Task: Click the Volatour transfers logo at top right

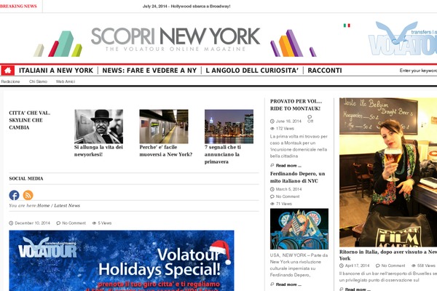Action: [403, 39]
